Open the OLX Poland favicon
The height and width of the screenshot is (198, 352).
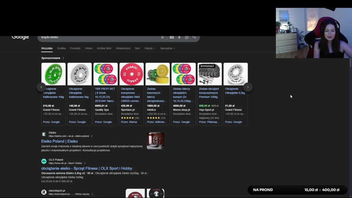(44, 161)
